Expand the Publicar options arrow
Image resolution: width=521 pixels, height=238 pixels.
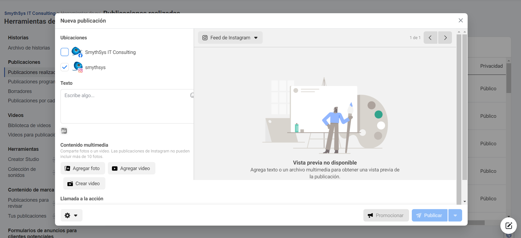pos(455,215)
